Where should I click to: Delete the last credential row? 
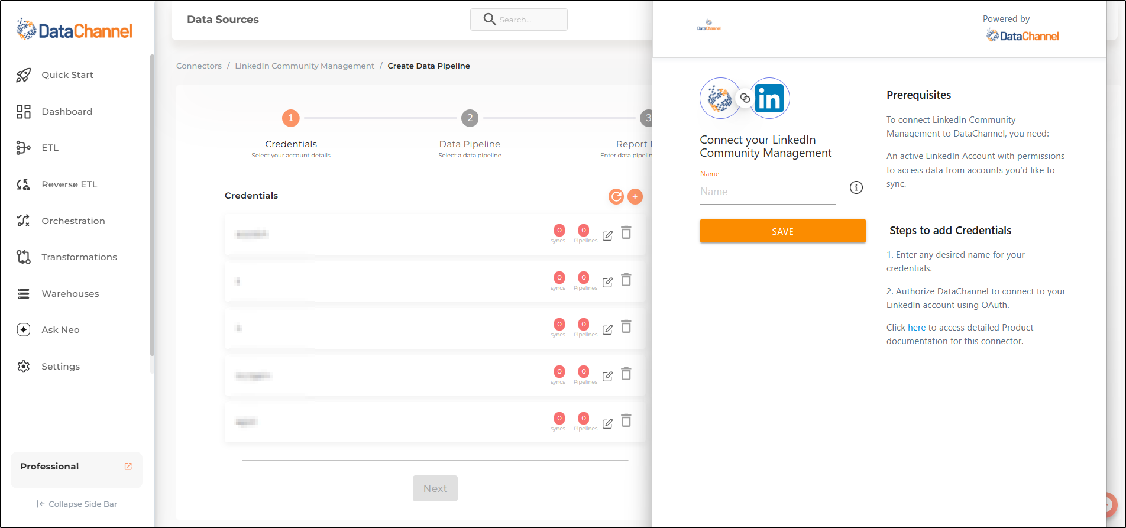[x=626, y=420]
